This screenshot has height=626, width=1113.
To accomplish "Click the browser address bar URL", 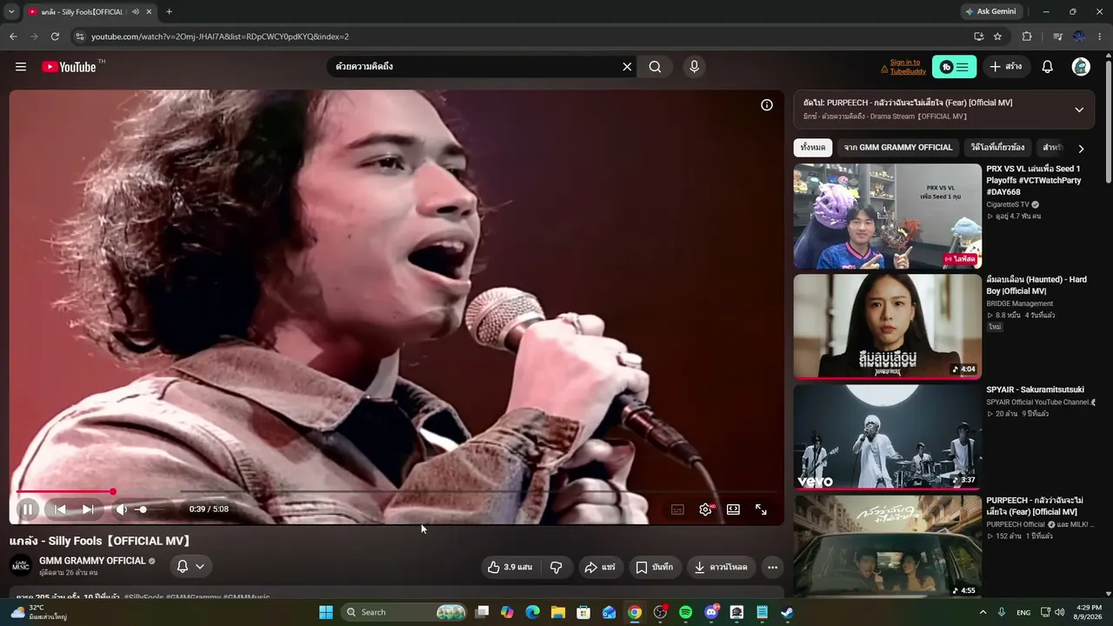I will coord(220,37).
